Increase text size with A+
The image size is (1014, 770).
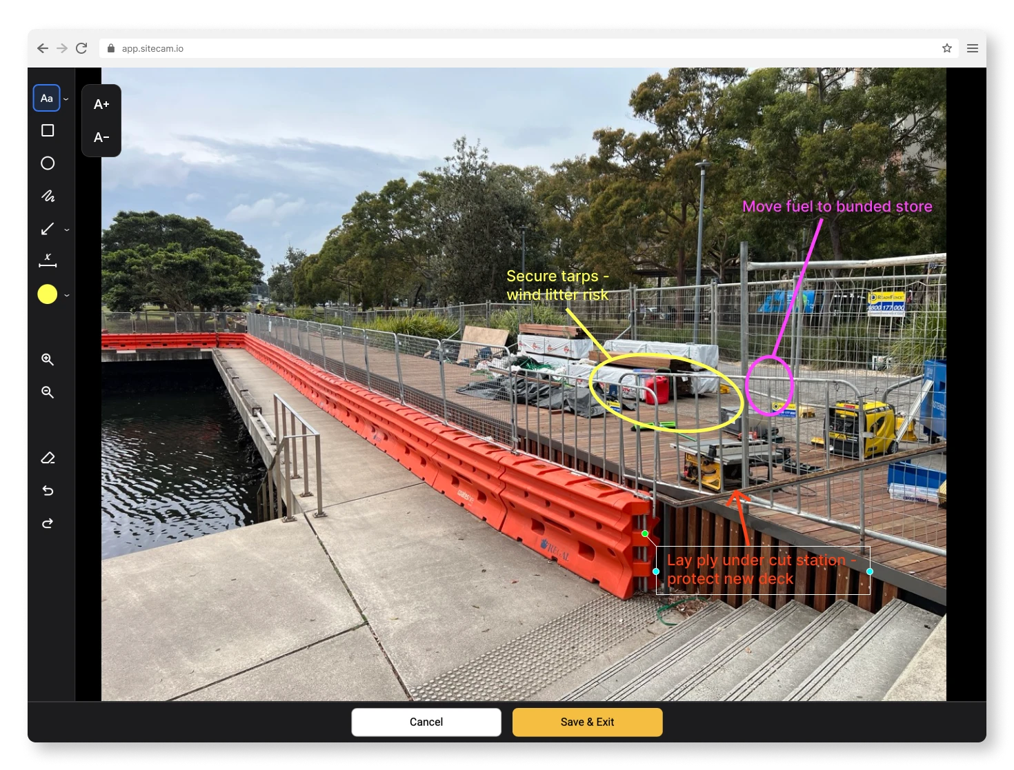(x=101, y=104)
